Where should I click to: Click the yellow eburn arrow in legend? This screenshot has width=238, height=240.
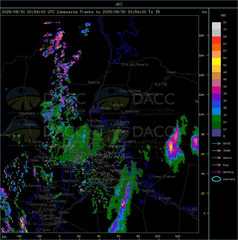click(x=216, y=158)
